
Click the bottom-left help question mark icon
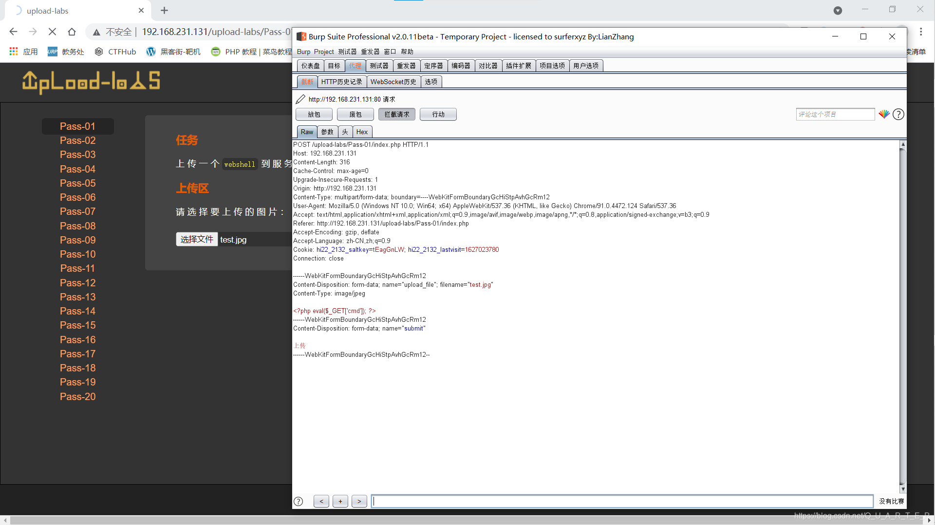coord(299,501)
